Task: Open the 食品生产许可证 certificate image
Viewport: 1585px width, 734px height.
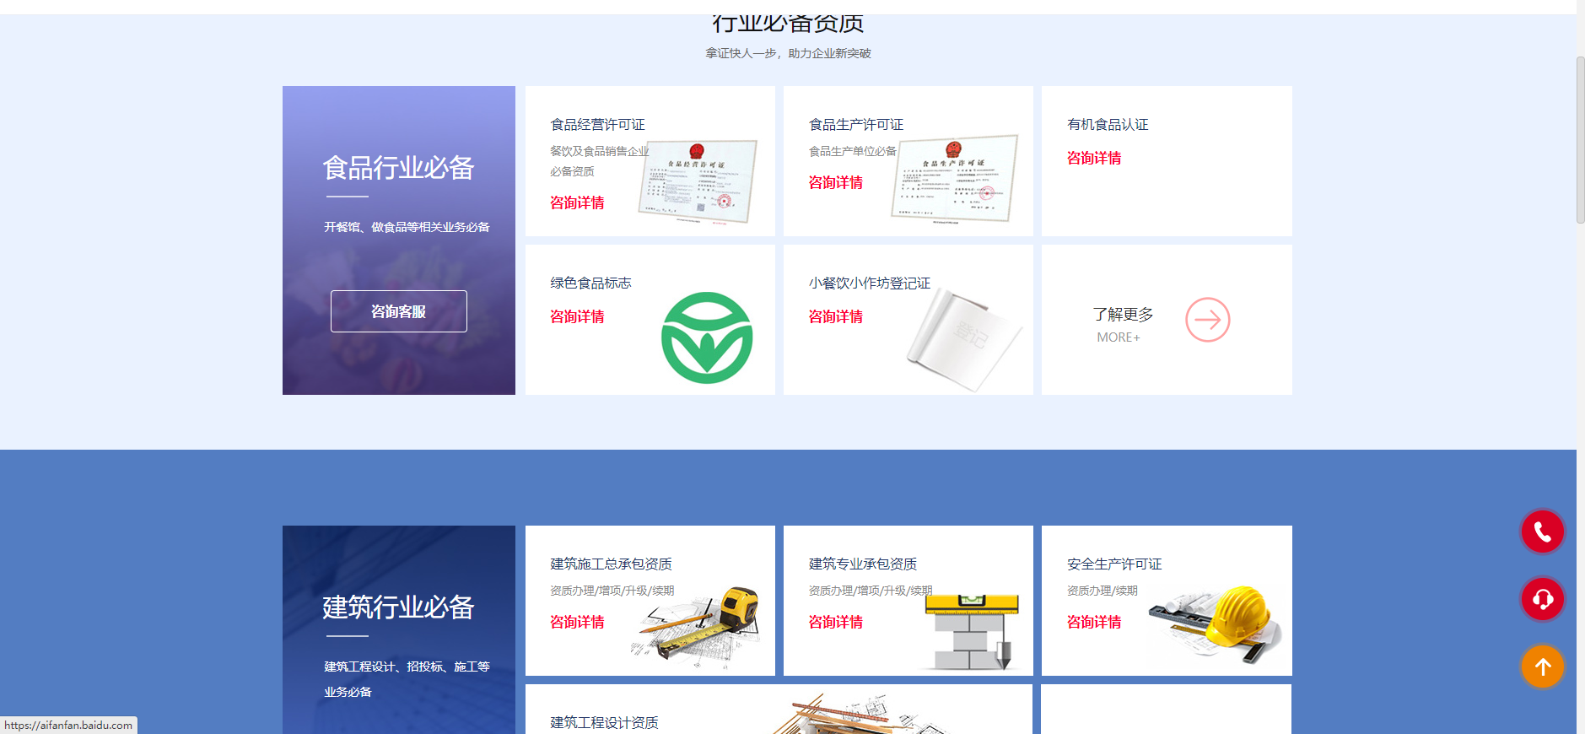Action: tap(955, 181)
